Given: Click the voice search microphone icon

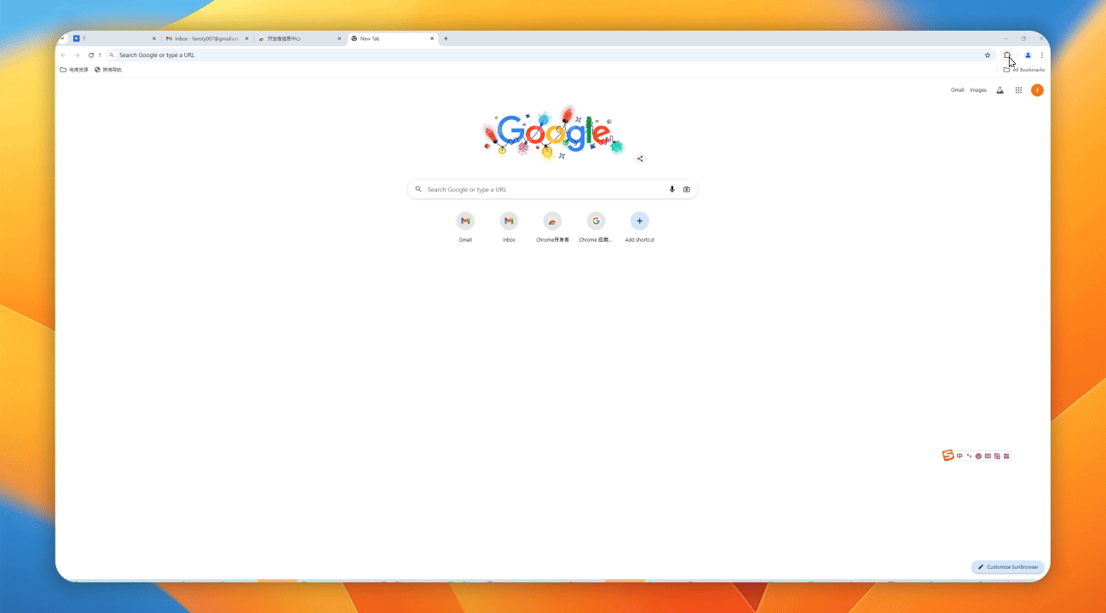Looking at the screenshot, I should [671, 189].
